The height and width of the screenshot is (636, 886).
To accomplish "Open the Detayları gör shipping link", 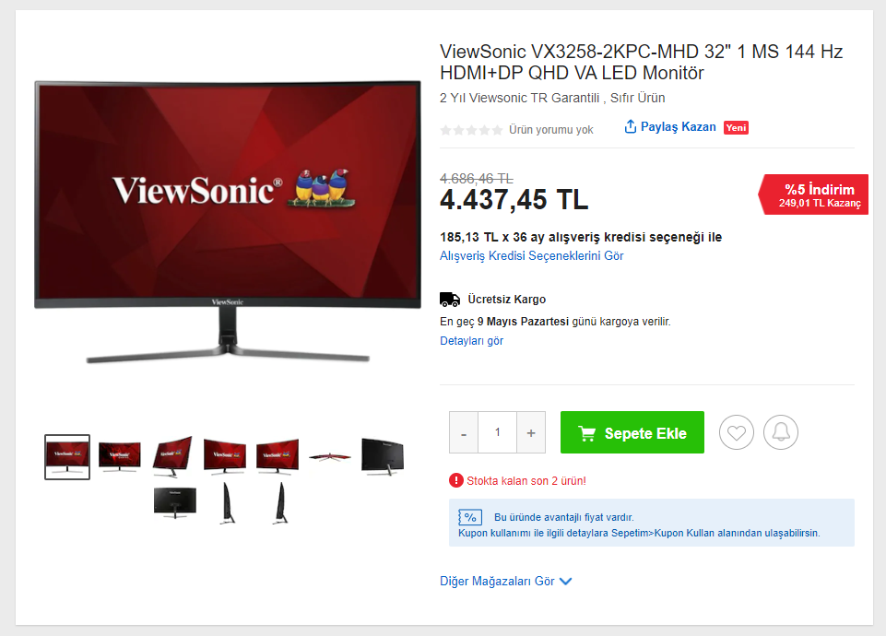I will (x=471, y=341).
